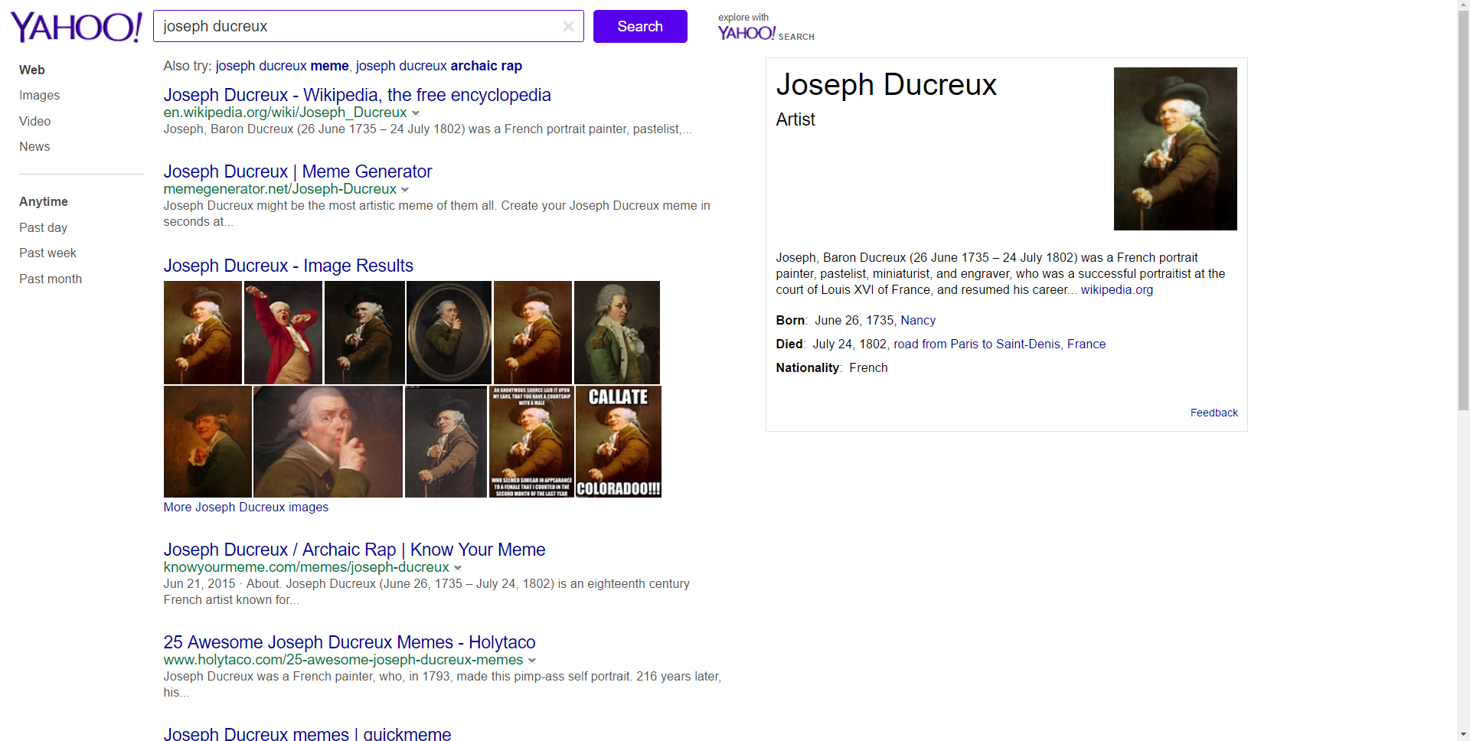Screen dimensions: 1470x741
Task: Click the Yahoo logo
Action: 76,27
